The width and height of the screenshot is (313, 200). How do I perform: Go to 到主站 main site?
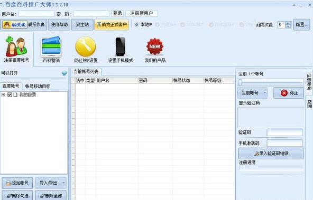pos(82,25)
